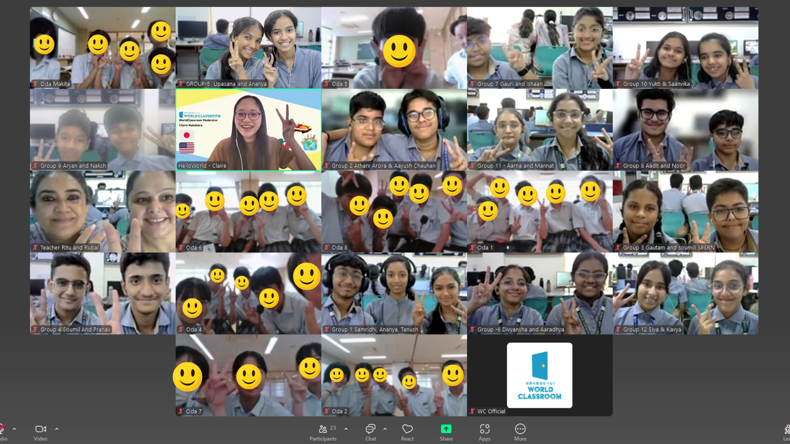Click the green Share screen icon
Viewport: 790px width, 444px height.
(446, 429)
